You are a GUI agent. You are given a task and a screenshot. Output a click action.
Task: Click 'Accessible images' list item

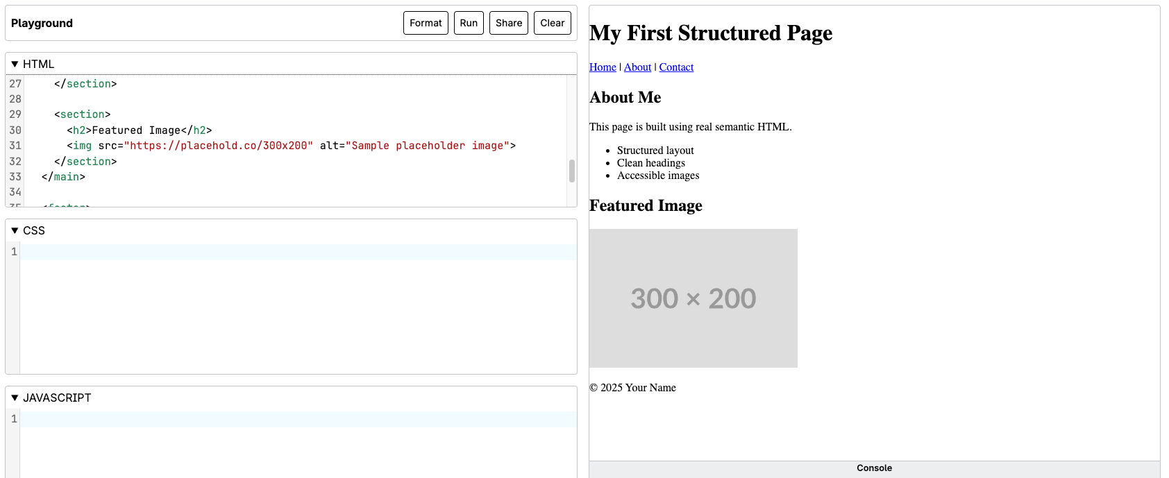[658, 176]
